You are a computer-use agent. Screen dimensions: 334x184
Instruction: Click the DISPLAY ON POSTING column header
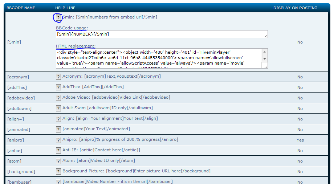tap(295, 8)
